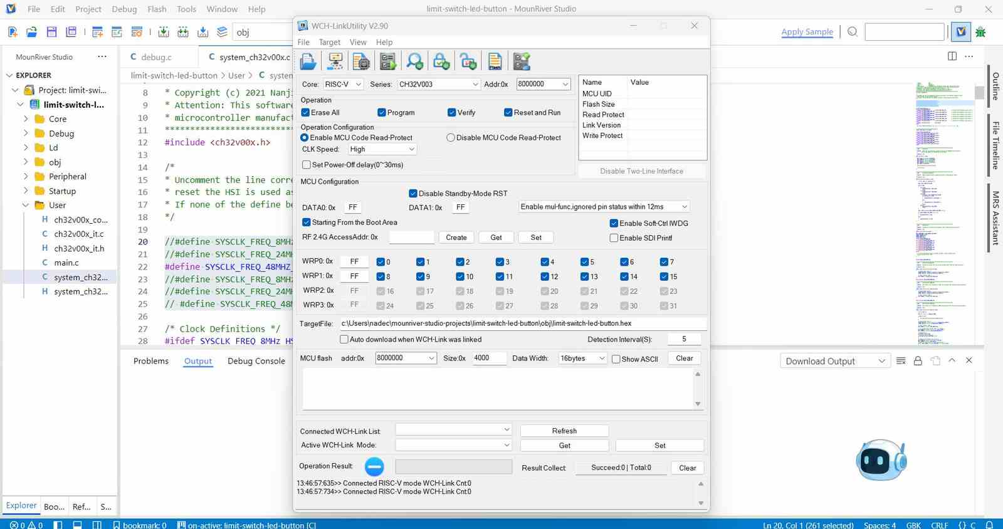This screenshot has width=1003, height=529.
Task: Uncheck the Program operation checkbox
Action: coord(381,112)
